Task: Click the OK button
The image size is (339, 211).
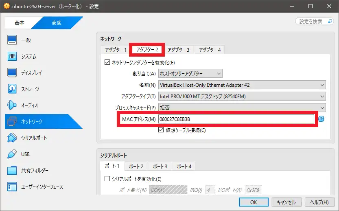Action: click(254, 202)
